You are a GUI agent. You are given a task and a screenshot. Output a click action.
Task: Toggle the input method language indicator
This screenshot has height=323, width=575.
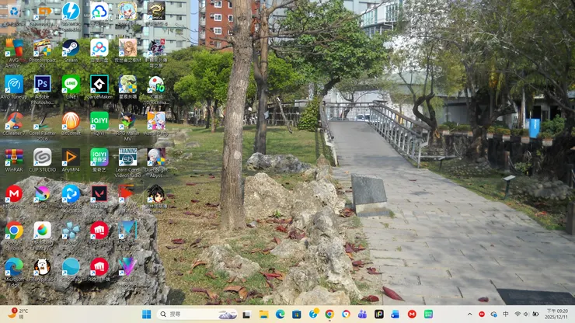tap(505, 314)
